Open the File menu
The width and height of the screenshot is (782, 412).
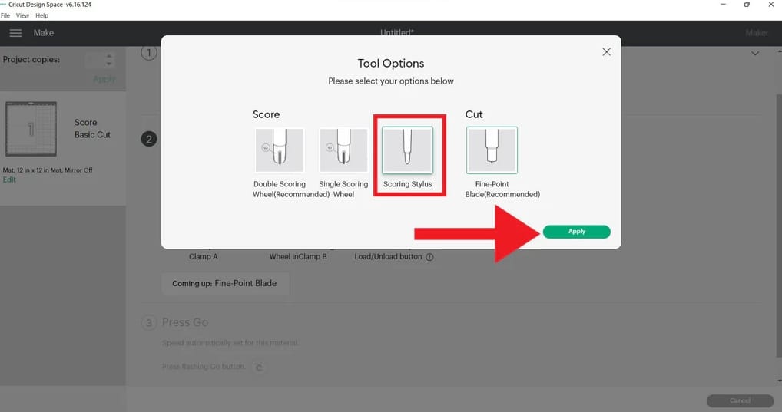[x=6, y=15]
